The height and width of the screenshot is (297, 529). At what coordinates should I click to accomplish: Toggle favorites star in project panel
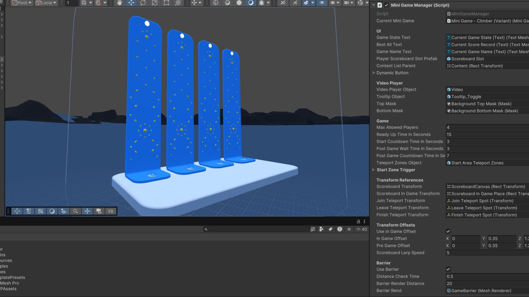(349, 229)
